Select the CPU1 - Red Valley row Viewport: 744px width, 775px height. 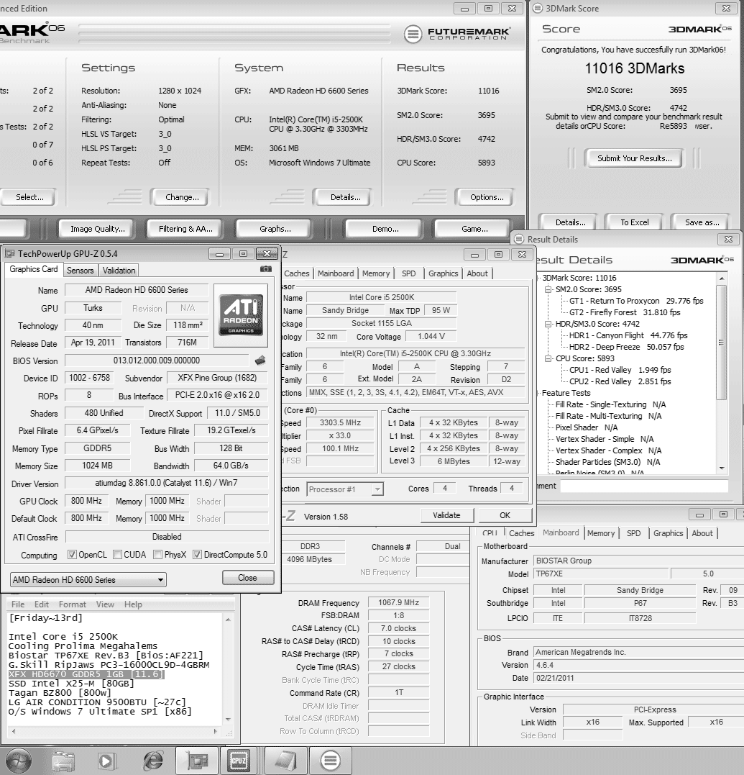tap(620, 370)
